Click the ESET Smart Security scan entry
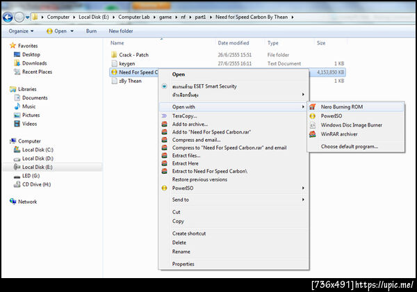This screenshot has height=292, width=417. (204, 86)
